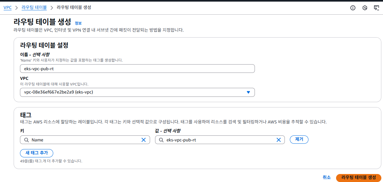The image size is (383, 182).
Task: Expand the VPC selection dropdown
Action: point(137,92)
